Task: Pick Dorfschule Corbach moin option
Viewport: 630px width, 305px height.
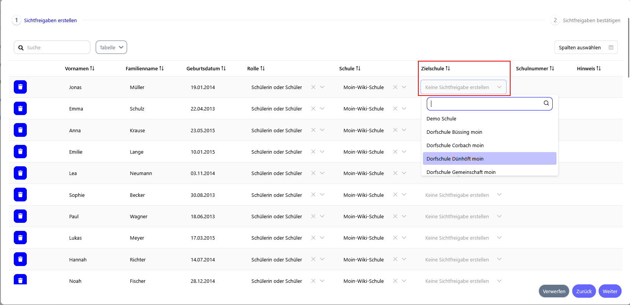Action: pos(455,145)
